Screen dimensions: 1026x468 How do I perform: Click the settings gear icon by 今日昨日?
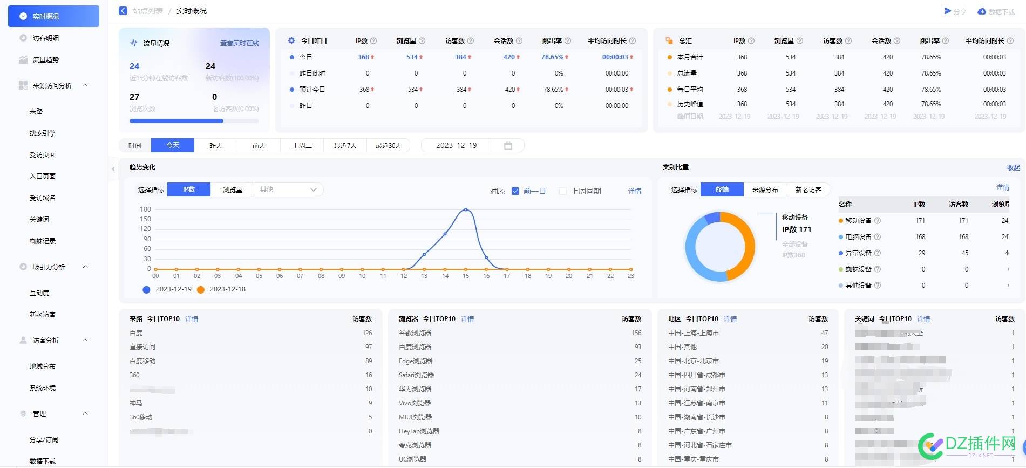[x=291, y=40]
